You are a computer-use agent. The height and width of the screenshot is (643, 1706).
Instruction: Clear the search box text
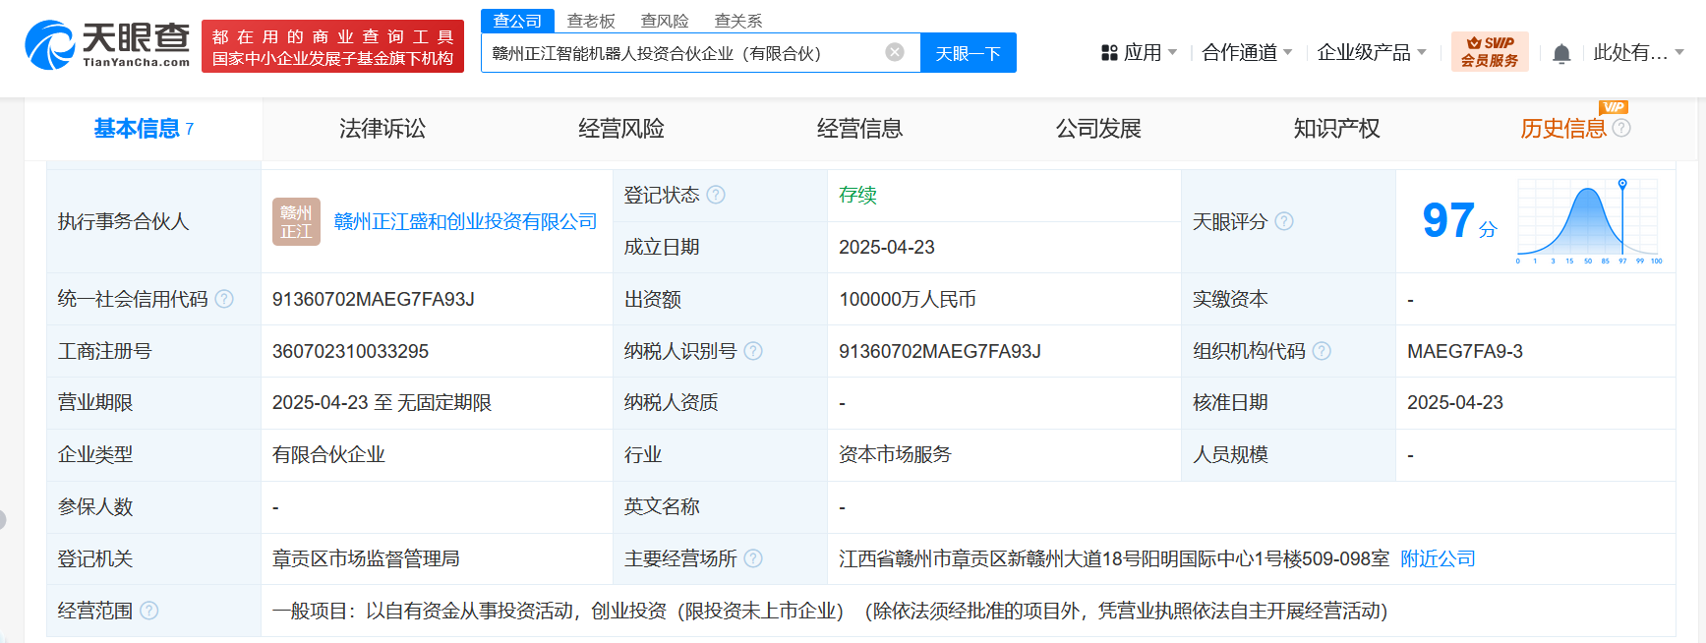click(x=894, y=52)
